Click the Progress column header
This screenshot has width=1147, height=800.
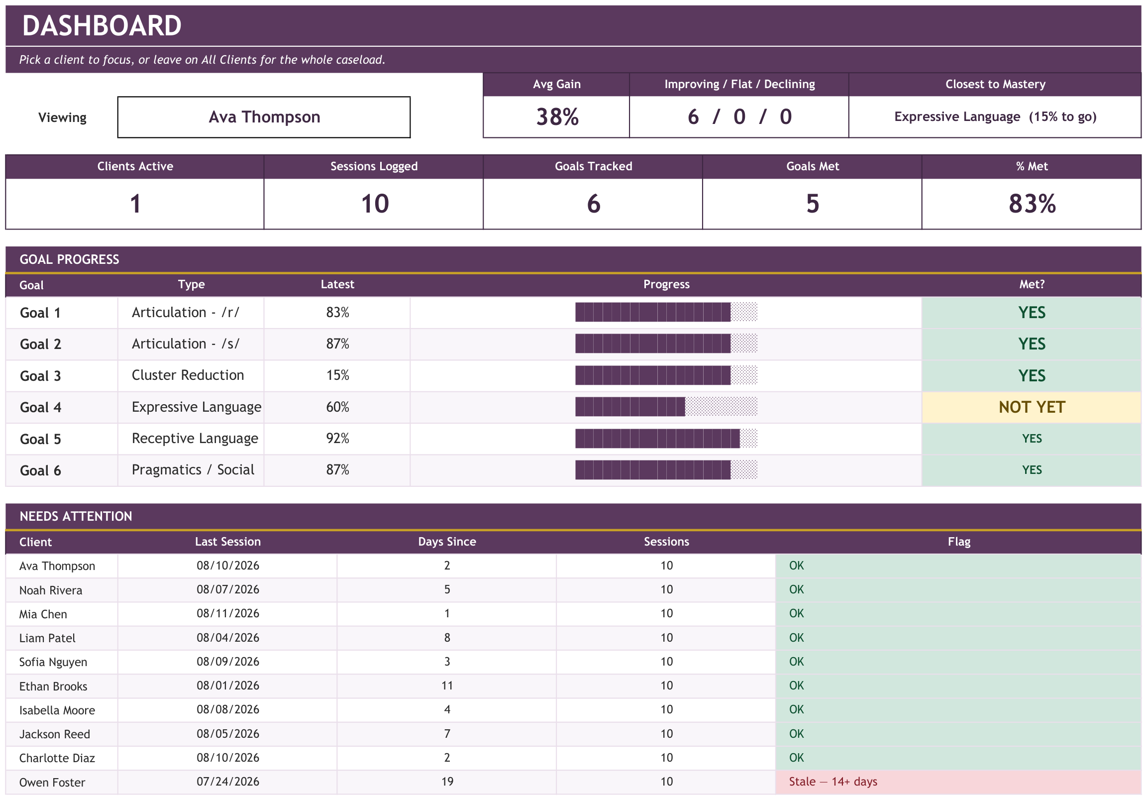pyautogui.click(x=666, y=284)
